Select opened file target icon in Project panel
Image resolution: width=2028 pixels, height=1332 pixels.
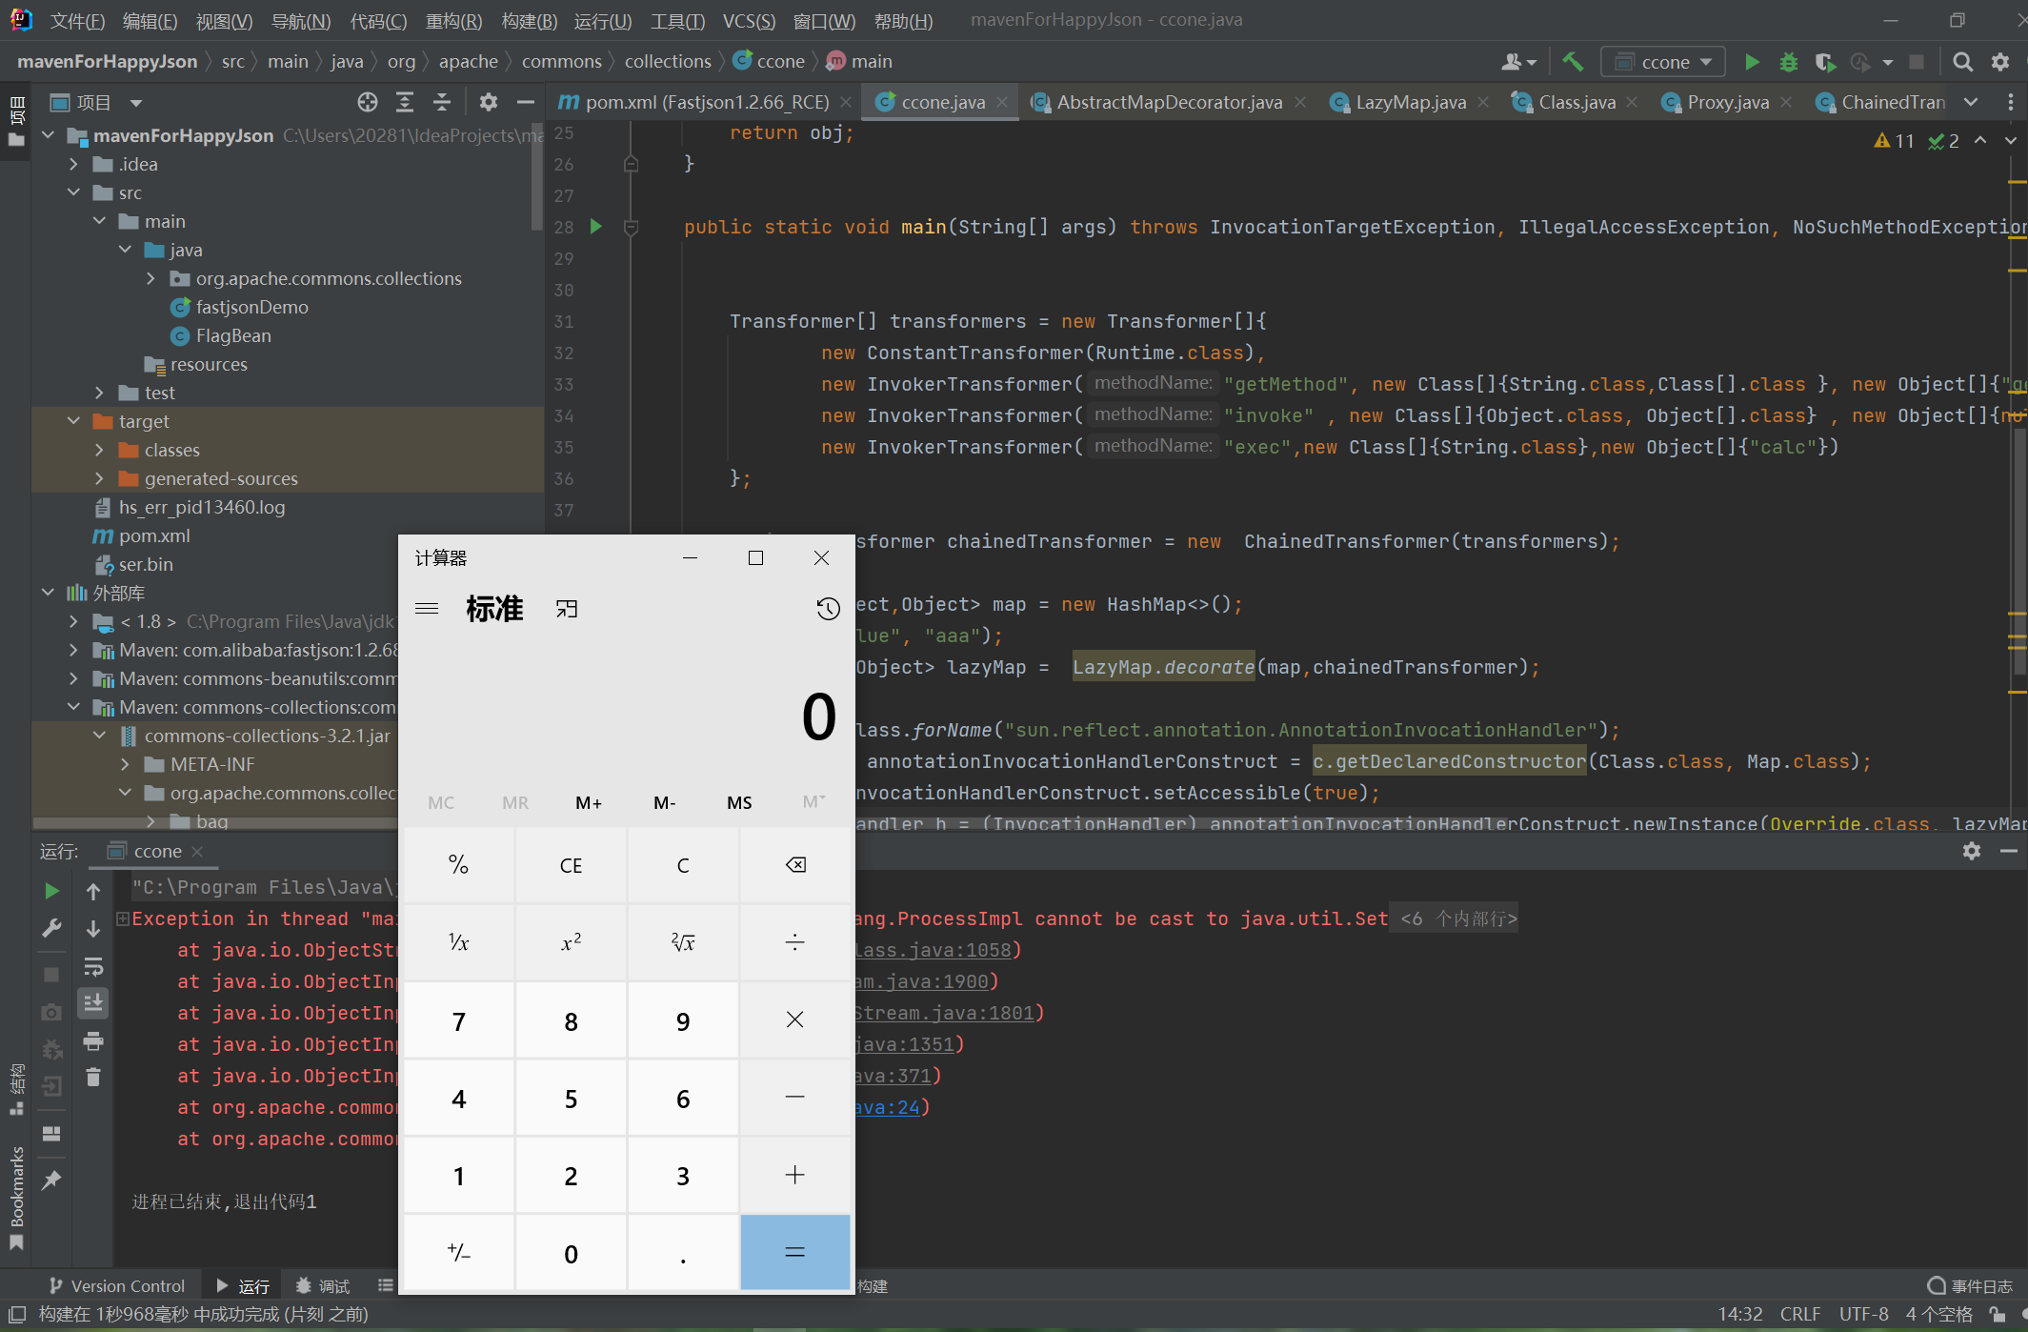[368, 102]
